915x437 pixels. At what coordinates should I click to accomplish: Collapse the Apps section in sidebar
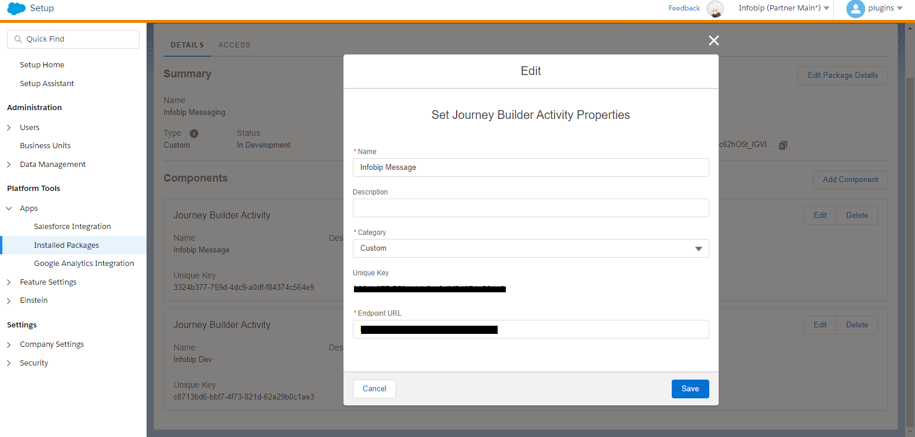pos(9,209)
